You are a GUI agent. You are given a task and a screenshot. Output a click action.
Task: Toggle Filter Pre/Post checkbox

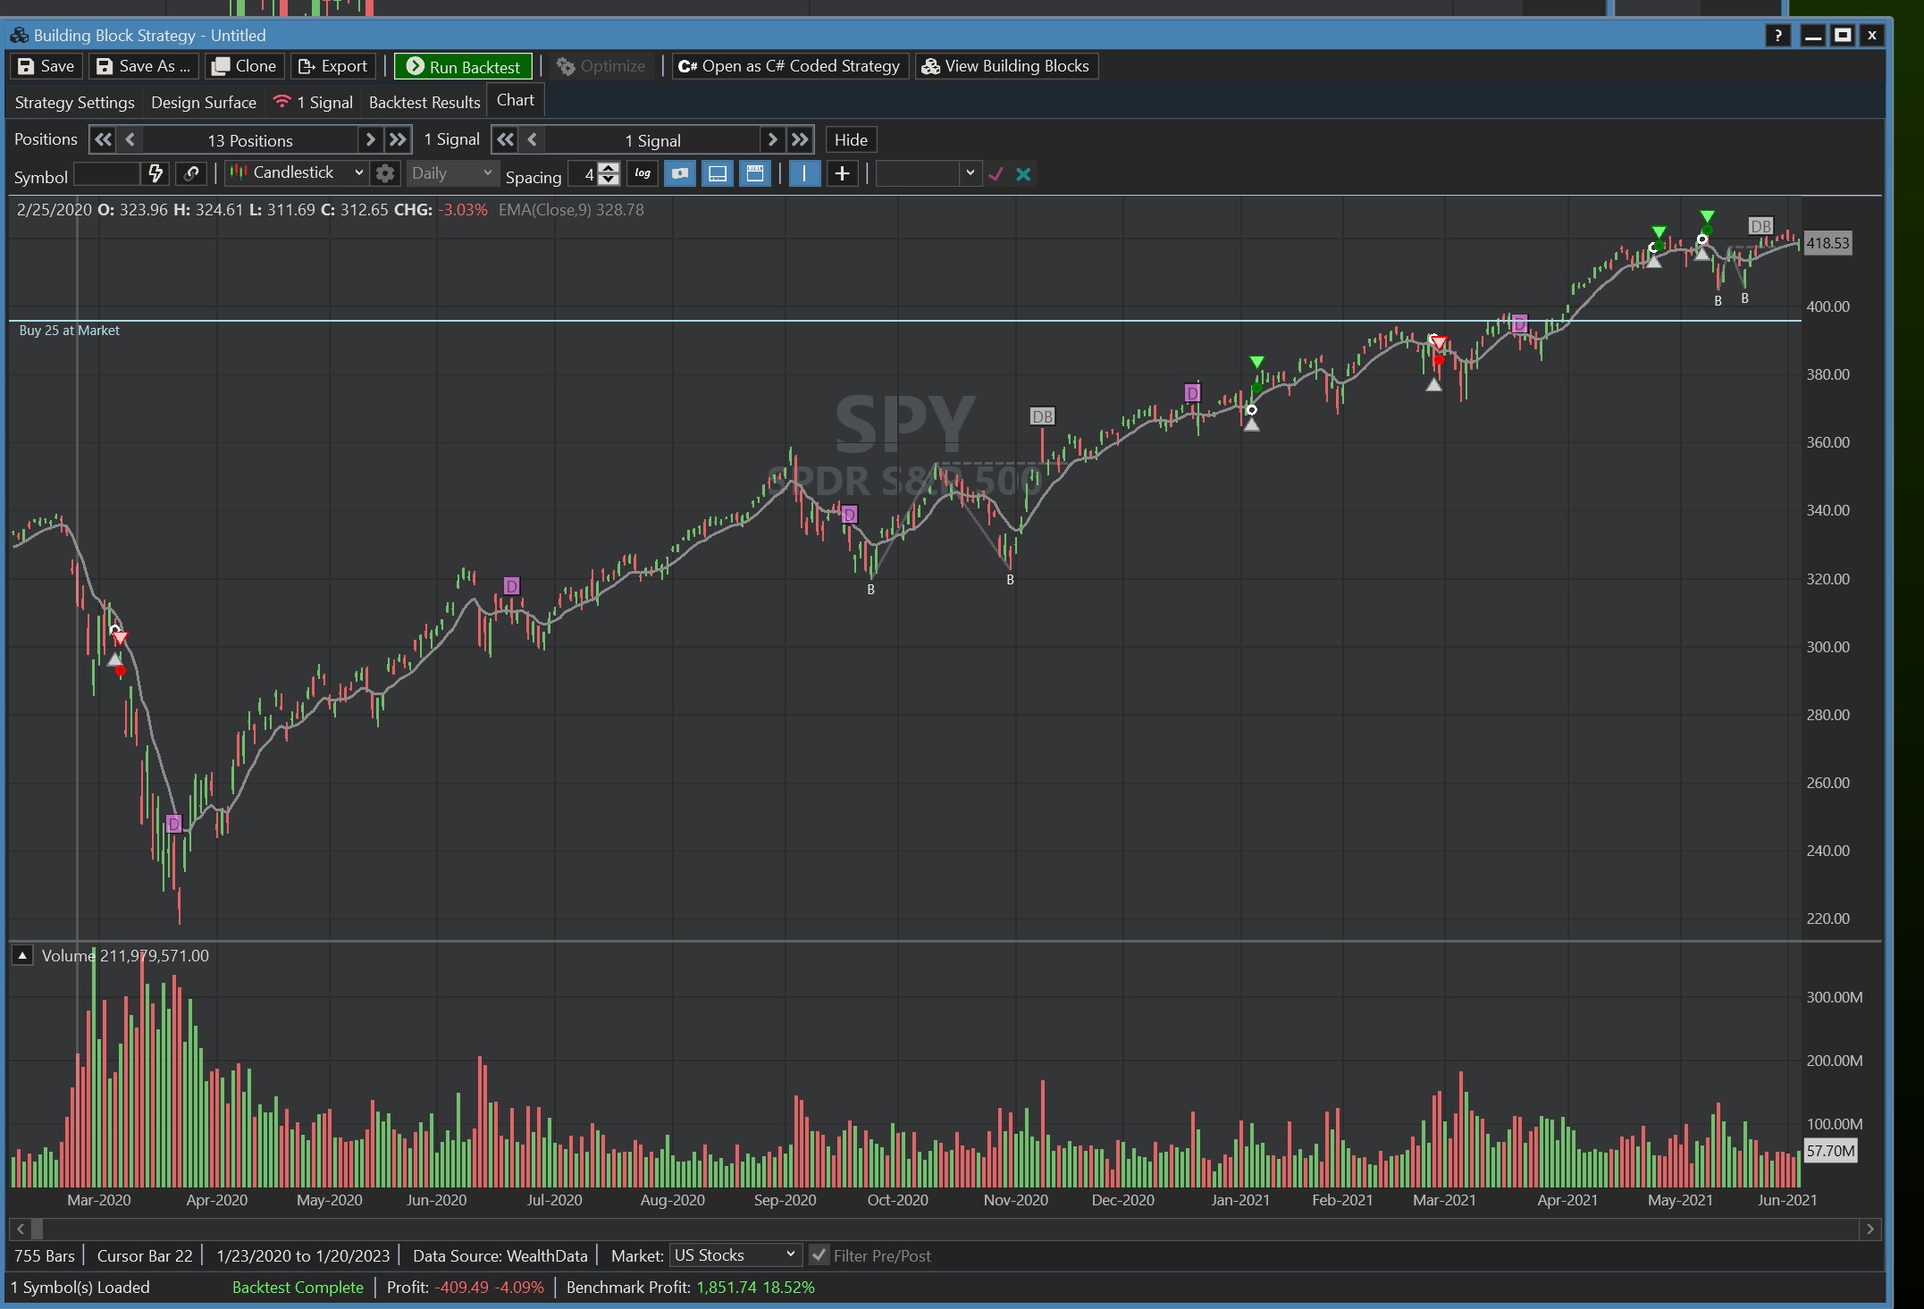pos(819,1254)
